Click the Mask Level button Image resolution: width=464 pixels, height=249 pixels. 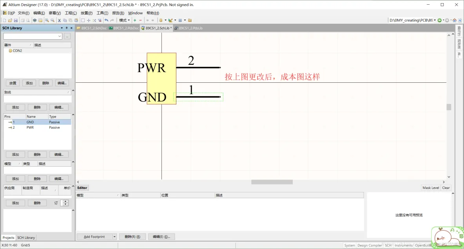click(x=431, y=188)
